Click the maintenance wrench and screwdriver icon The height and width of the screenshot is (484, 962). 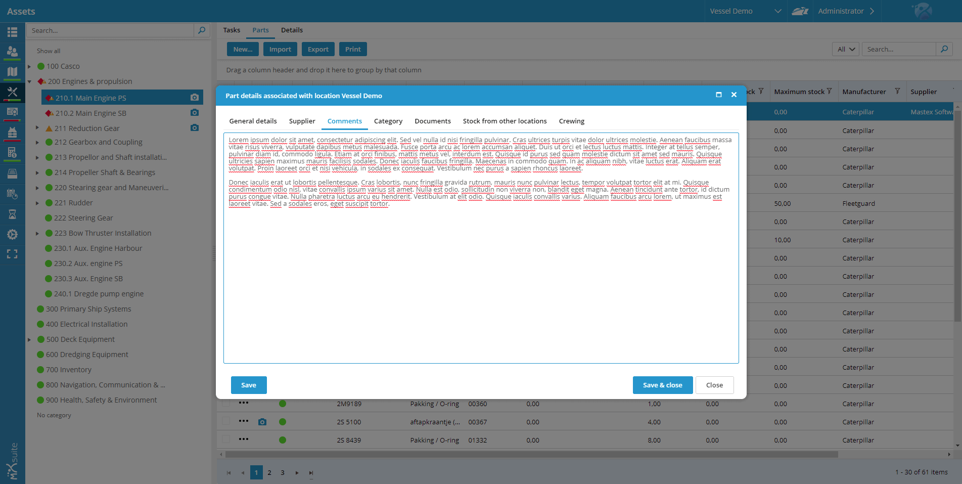[12, 92]
